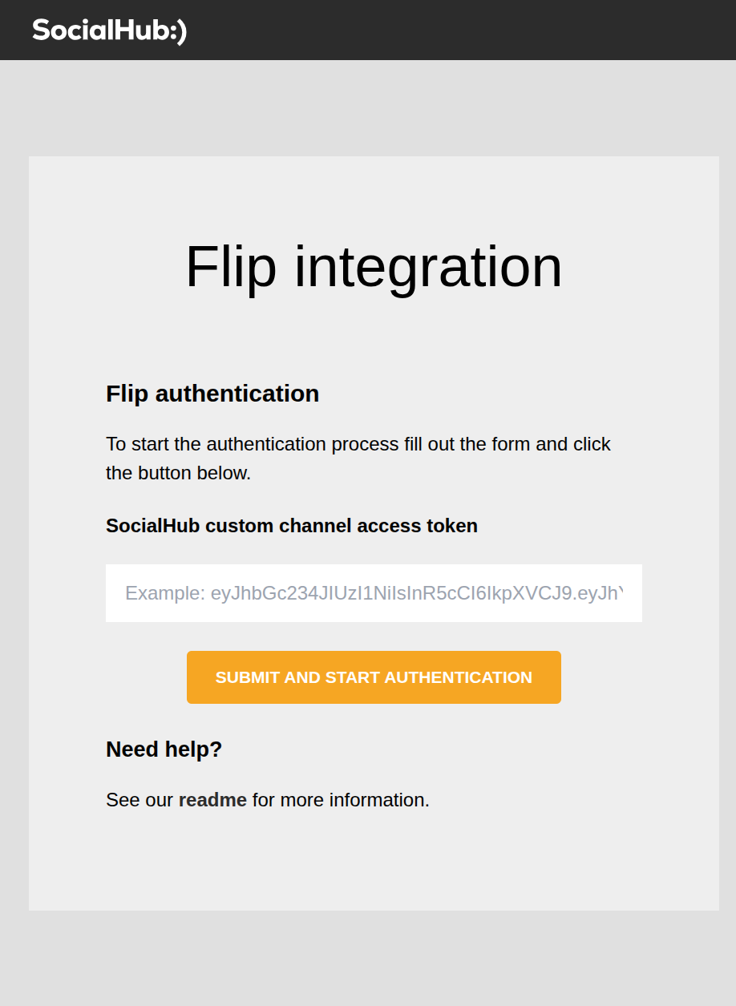Click the Flip integration page title
Image resolution: width=736 pixels, height=1006 pixels.
373,267
